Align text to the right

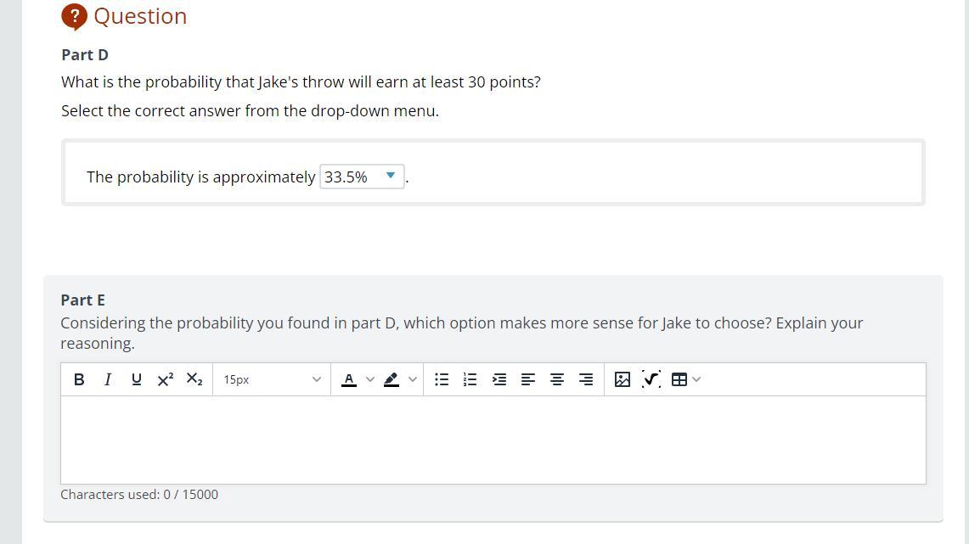click(x=586, y=379)
